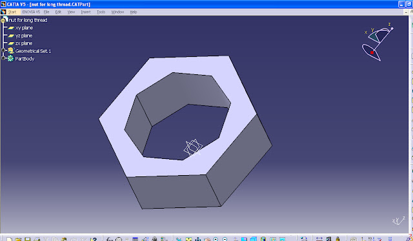The image size is (413, 241).
Task: Open the Tools menu
Action: (101, 12)
